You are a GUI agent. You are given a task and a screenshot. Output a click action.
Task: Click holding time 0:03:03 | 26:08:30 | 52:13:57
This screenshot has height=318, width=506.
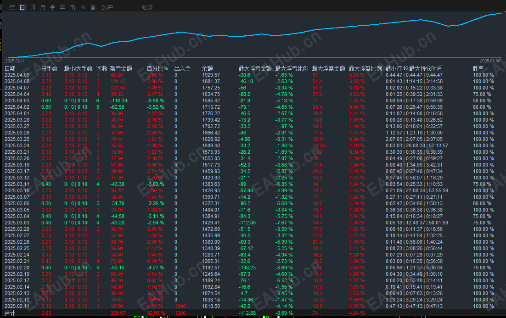[417, 145]
